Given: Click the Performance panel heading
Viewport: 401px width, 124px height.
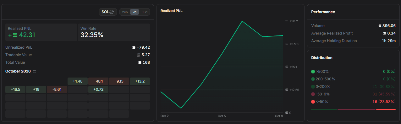Looking at the screenshot, I should (x=323, y=12).
